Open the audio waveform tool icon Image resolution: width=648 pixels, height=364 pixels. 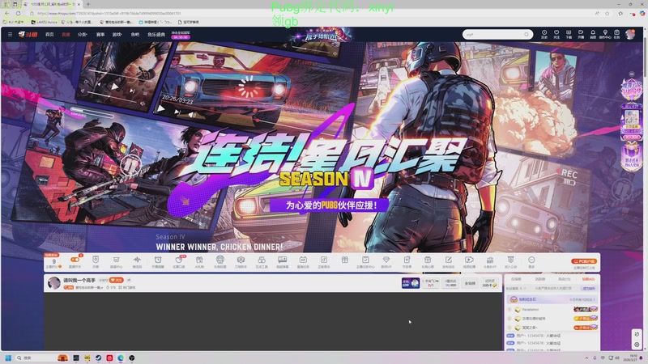pos(137,261)
